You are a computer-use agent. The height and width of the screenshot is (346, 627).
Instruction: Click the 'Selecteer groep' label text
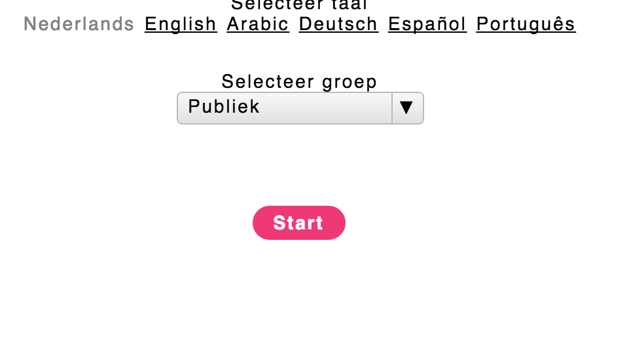coord(299,82)
